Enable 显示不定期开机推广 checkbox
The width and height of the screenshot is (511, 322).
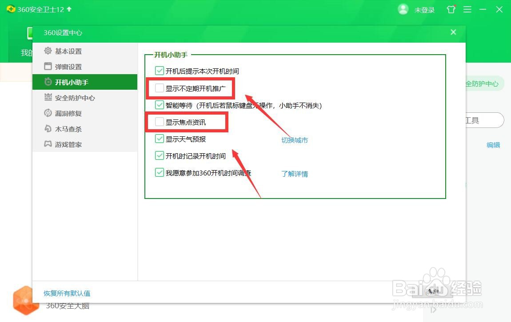pos(160,88)
